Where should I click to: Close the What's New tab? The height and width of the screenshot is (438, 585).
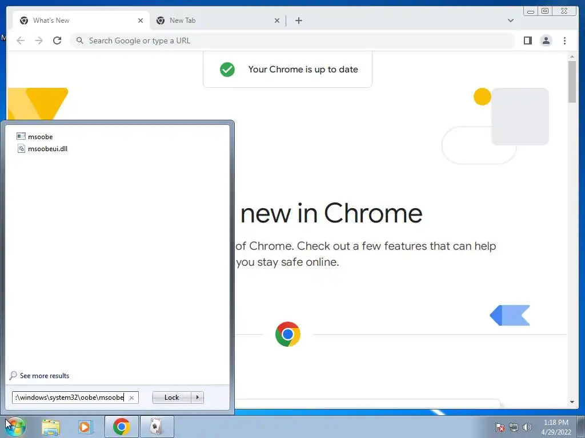click(x=141, y=21)
